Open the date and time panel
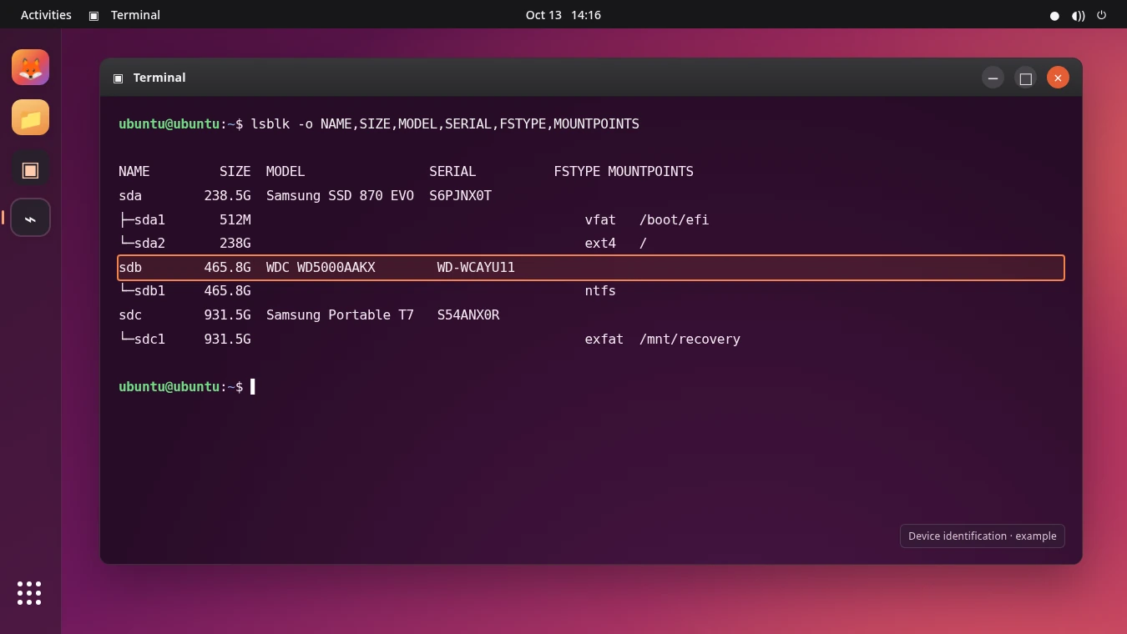Viewport: 1127px width, 634px height. pyautogui.click(x=563, y=15)
